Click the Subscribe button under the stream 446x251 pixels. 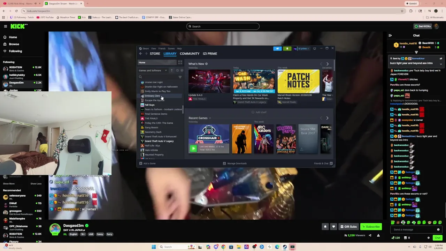pos(371,227)
